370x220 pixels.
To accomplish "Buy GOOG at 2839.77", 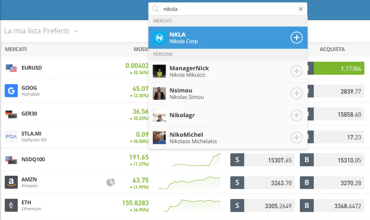I will pyautogui.click(x=339, y=91).
